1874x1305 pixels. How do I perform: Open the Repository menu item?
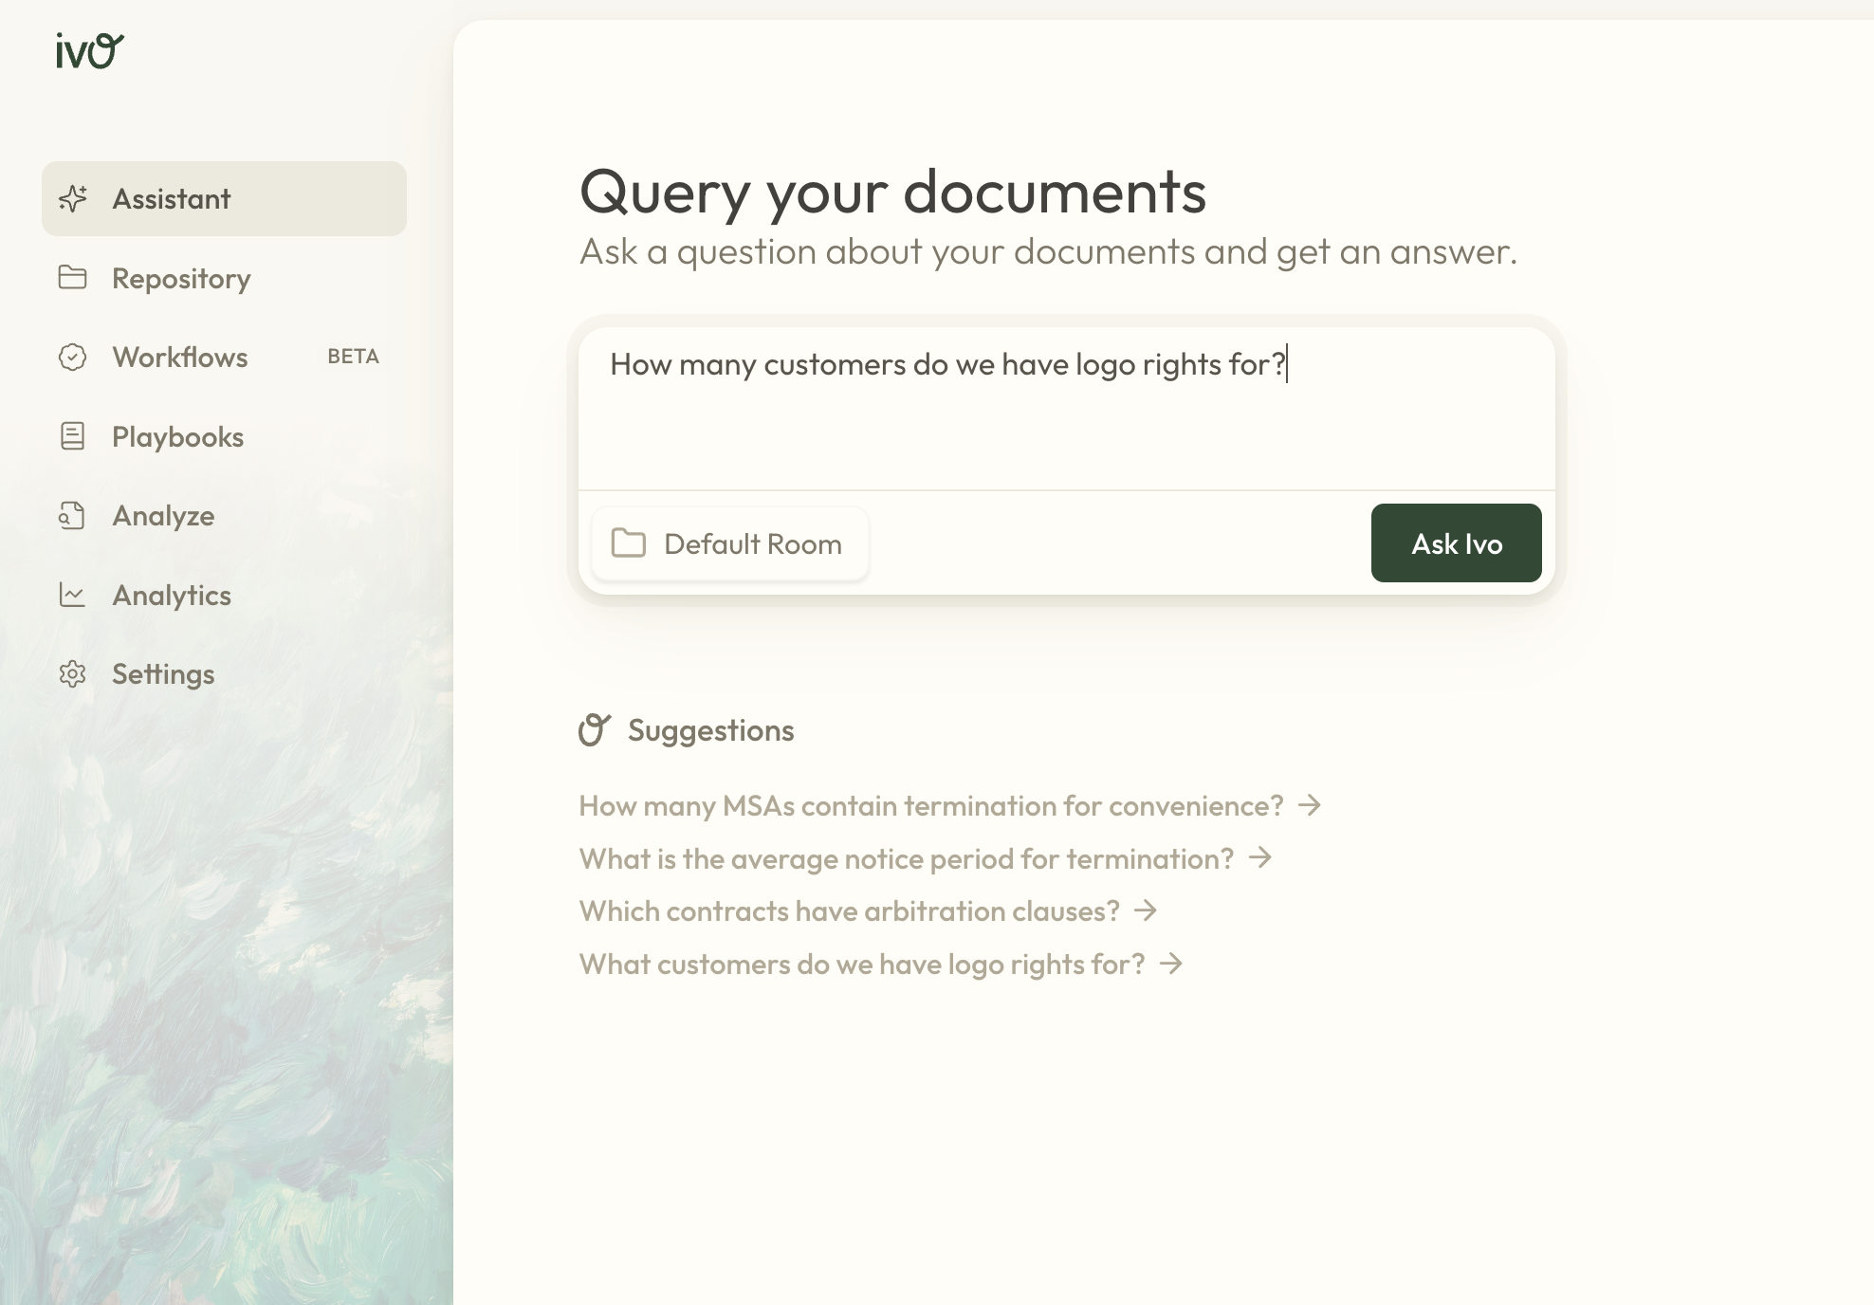tap(181, 279)
